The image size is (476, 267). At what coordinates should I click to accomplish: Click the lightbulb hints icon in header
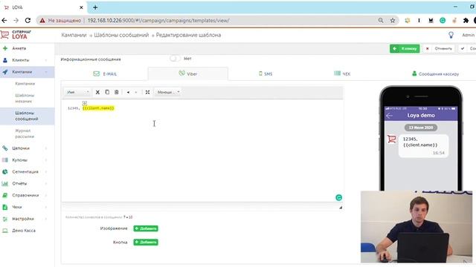pyautogui.click(x=451, y=35)
